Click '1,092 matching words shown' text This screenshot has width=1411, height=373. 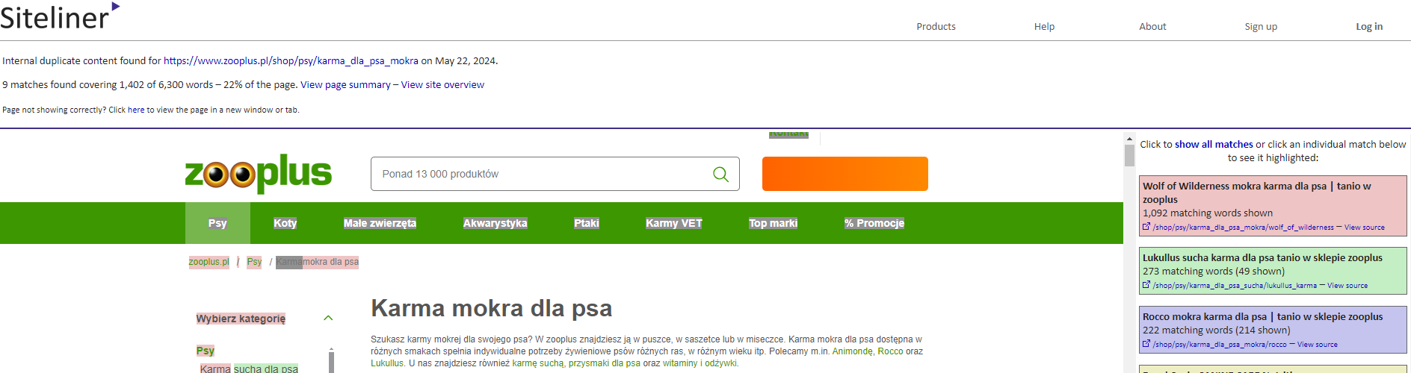tap(1208, 213)
